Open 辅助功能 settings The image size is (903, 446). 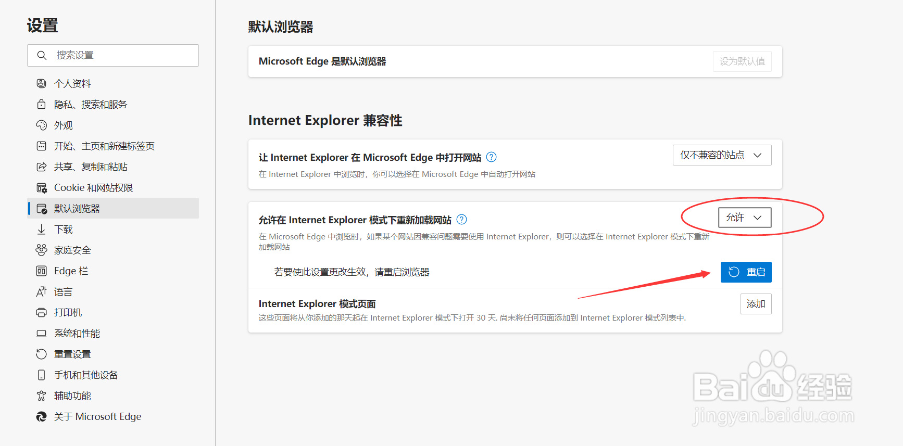click(113, 396)
